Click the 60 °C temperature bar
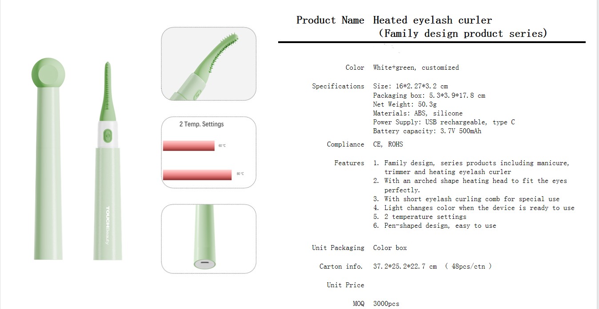The image size is (599, 309). 189,146
